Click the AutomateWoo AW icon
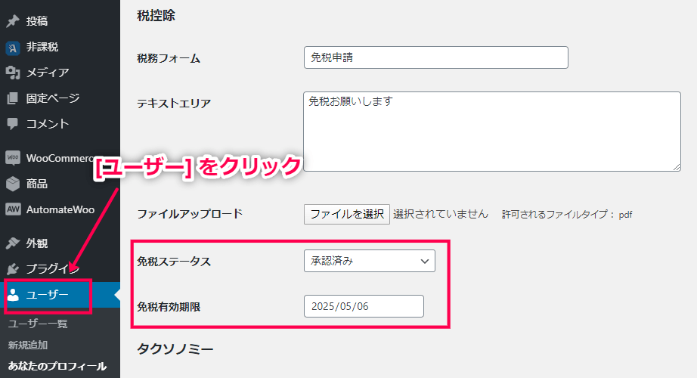This screenshot has height=378, width=697. point(13,209)
